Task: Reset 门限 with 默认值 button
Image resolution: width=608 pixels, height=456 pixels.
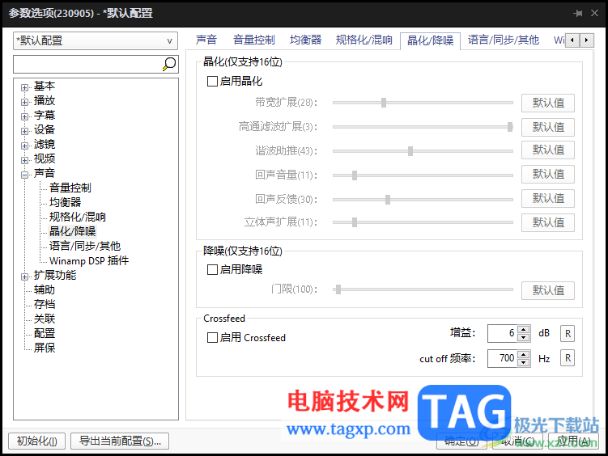Action: click(548, 290)
